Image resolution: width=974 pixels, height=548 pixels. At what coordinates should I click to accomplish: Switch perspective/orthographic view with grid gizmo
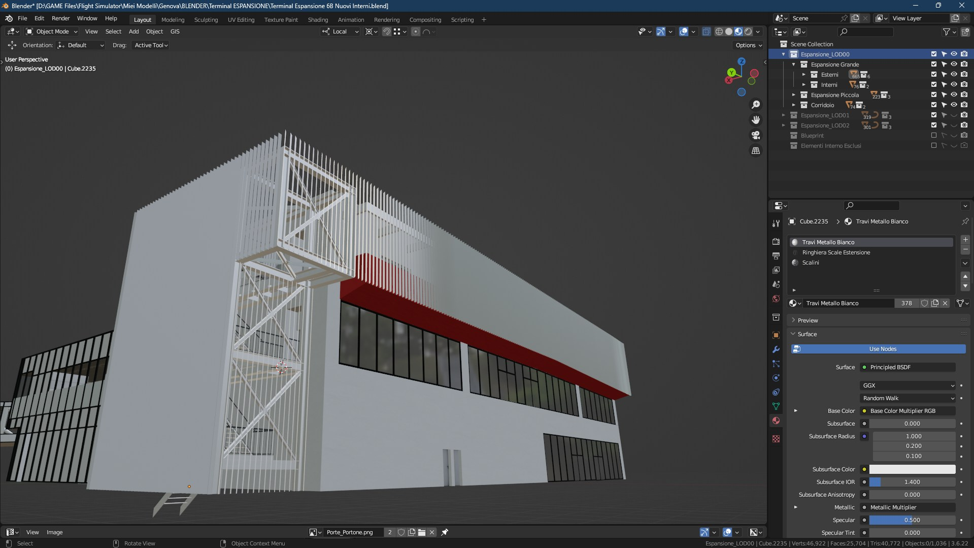coord(756,151)
